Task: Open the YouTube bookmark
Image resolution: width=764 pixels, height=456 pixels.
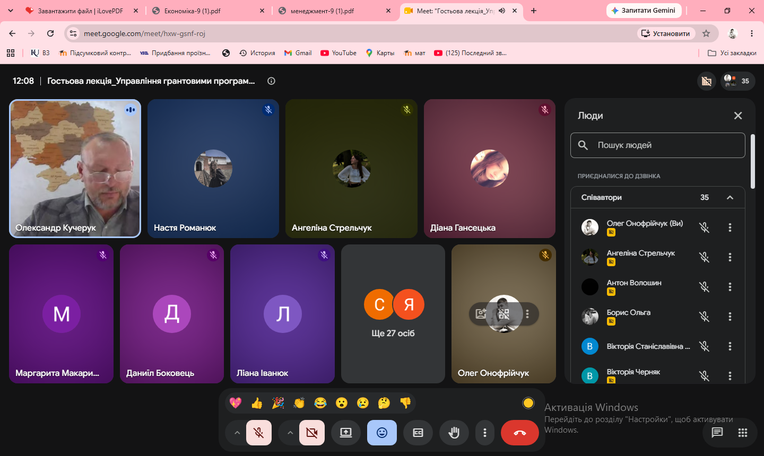Action: point(338,53)
